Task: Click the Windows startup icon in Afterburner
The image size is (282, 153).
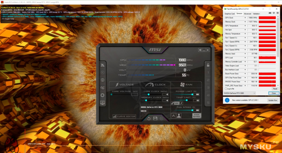Action: tap(200, 50)
